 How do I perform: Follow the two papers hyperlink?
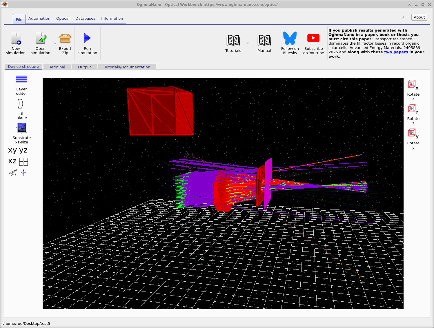coord(396,52)
